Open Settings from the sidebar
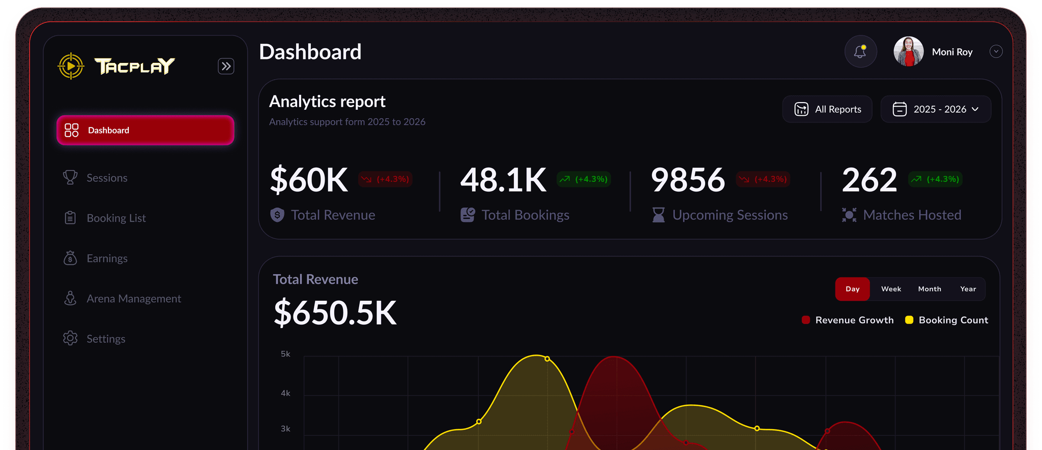Viewport: 1042px width, 450px height. click(106, 339)
